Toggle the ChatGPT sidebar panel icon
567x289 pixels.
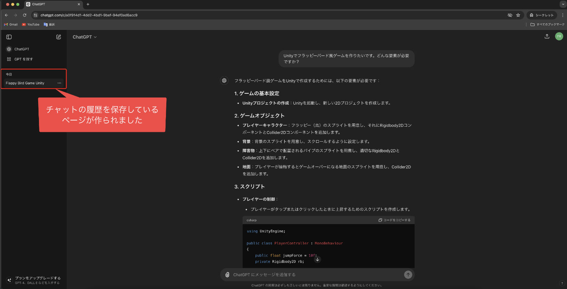[9, 37]
